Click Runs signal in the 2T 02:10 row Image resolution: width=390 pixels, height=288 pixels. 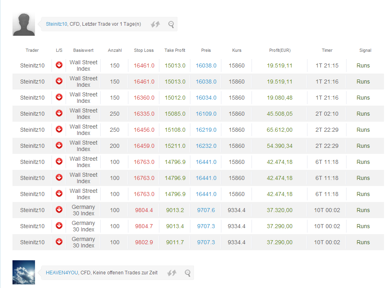click(363, 114)
